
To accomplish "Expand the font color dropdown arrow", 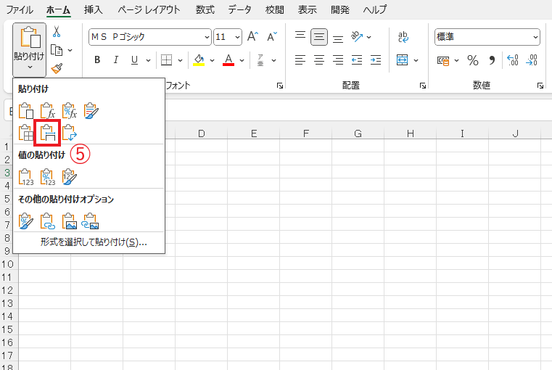I will pyautogui.click(x=242, y=60).
